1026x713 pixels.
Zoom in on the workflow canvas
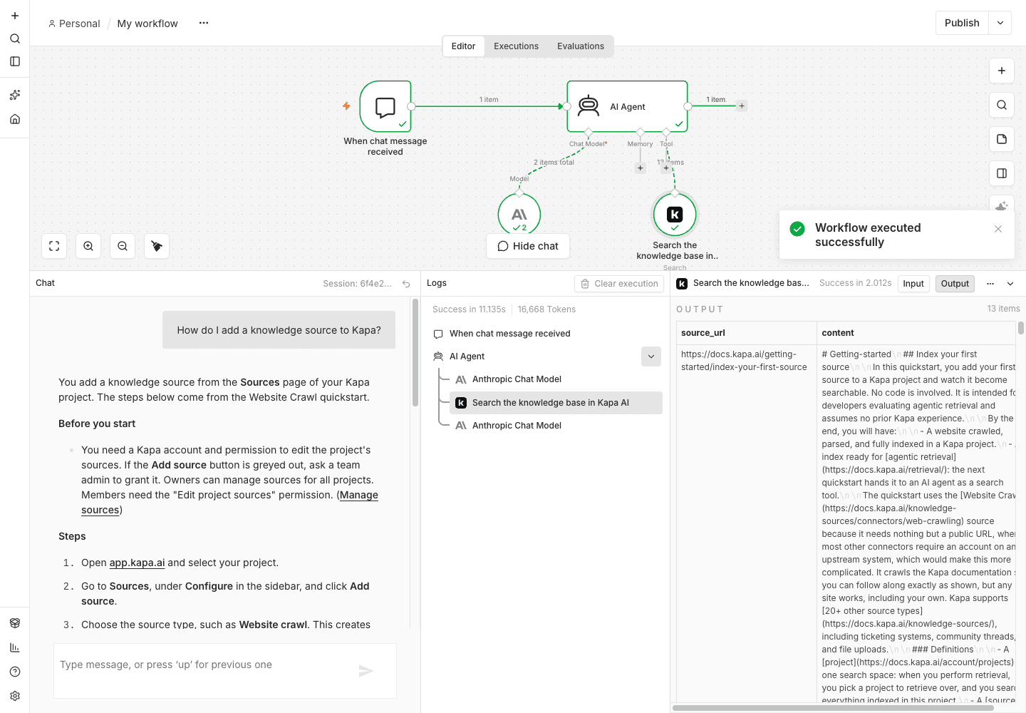(88, 246)
